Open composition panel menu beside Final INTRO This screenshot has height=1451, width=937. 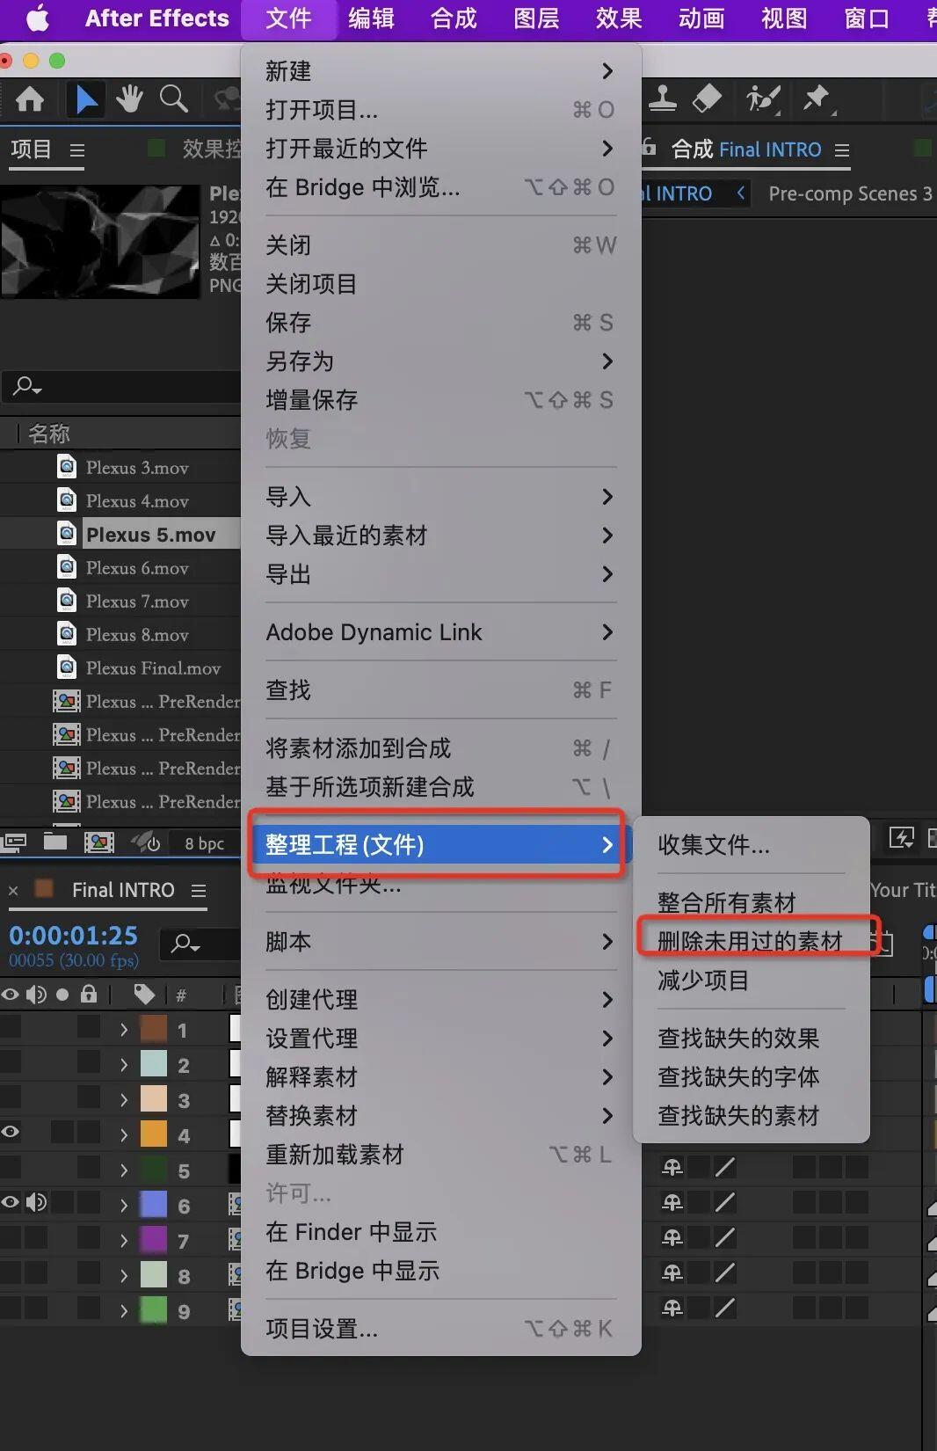pos(842,150)
